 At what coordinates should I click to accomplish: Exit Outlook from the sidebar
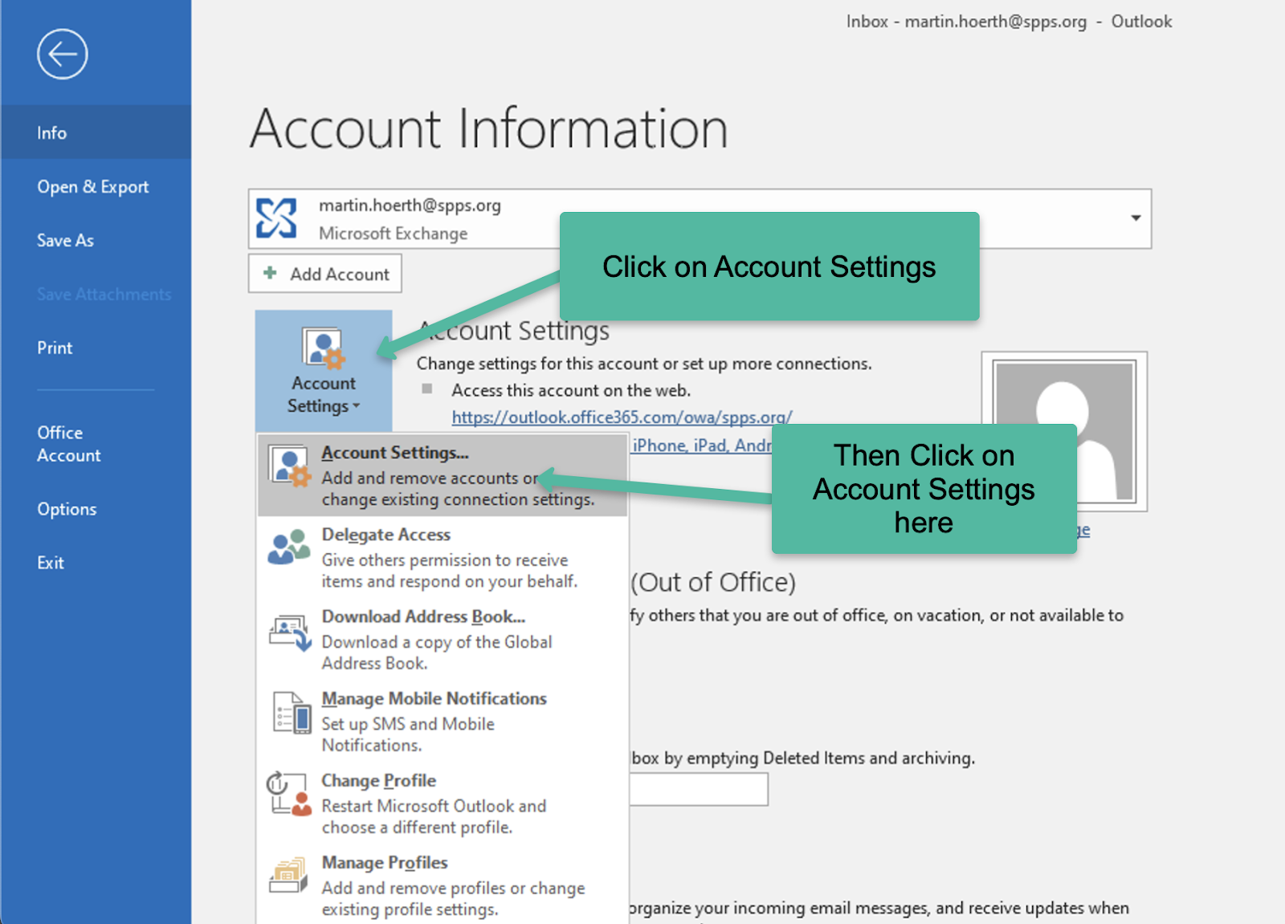pos(96,563)
